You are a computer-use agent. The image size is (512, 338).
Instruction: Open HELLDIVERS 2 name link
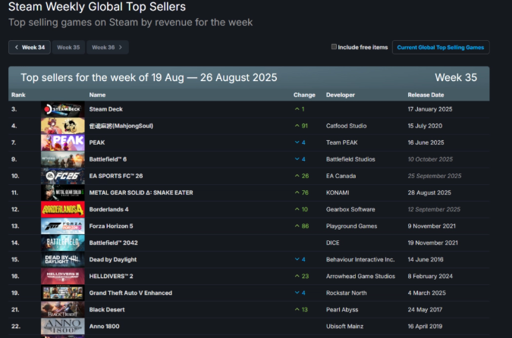[111, 276]
